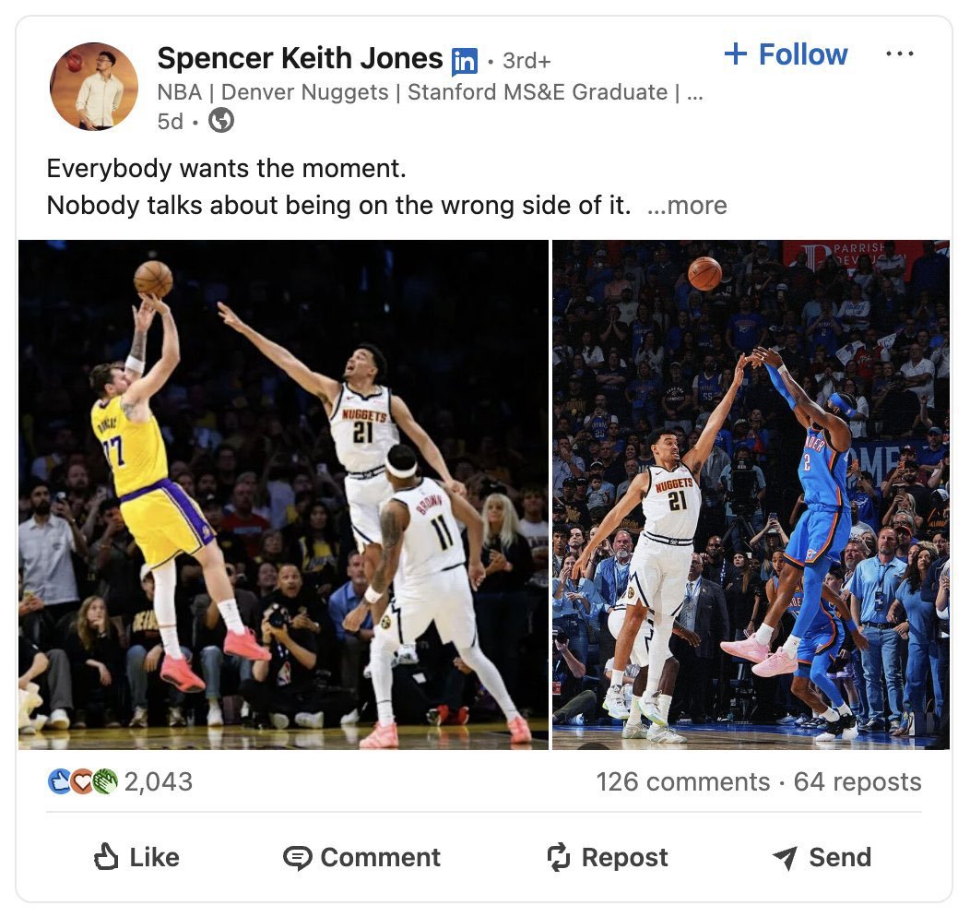The width and height of the screenshot is (970, 917).
Task: View the 2,043 reactions list
Action: (x=159, y=781)
